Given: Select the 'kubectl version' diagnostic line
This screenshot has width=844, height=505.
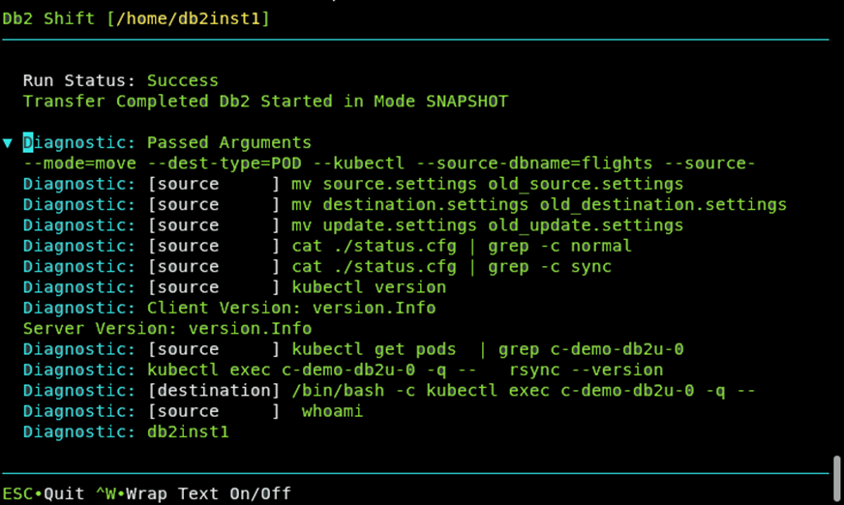Looking at the screenshot, I should coord(234,287).
